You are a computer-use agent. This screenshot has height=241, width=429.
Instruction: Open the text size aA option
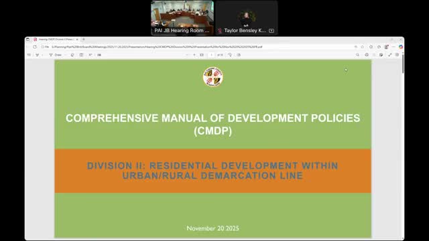pos(99,55)
